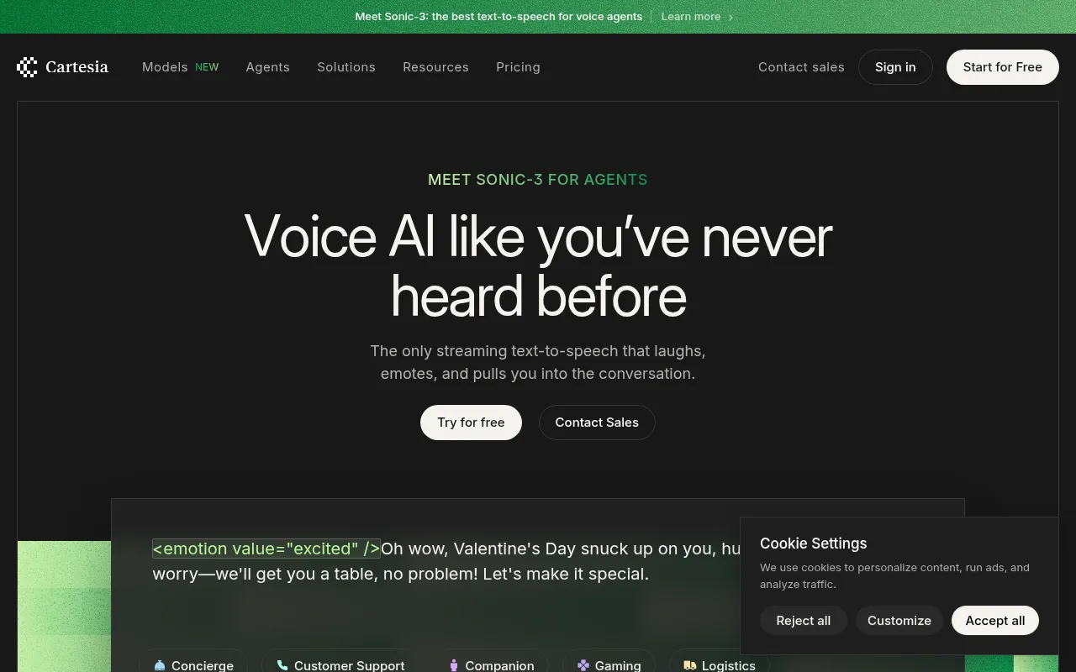This screenshot has height=672, width=1076.
Task: Select the Concierge bell icon chip
Action: (x=193, y=663)
